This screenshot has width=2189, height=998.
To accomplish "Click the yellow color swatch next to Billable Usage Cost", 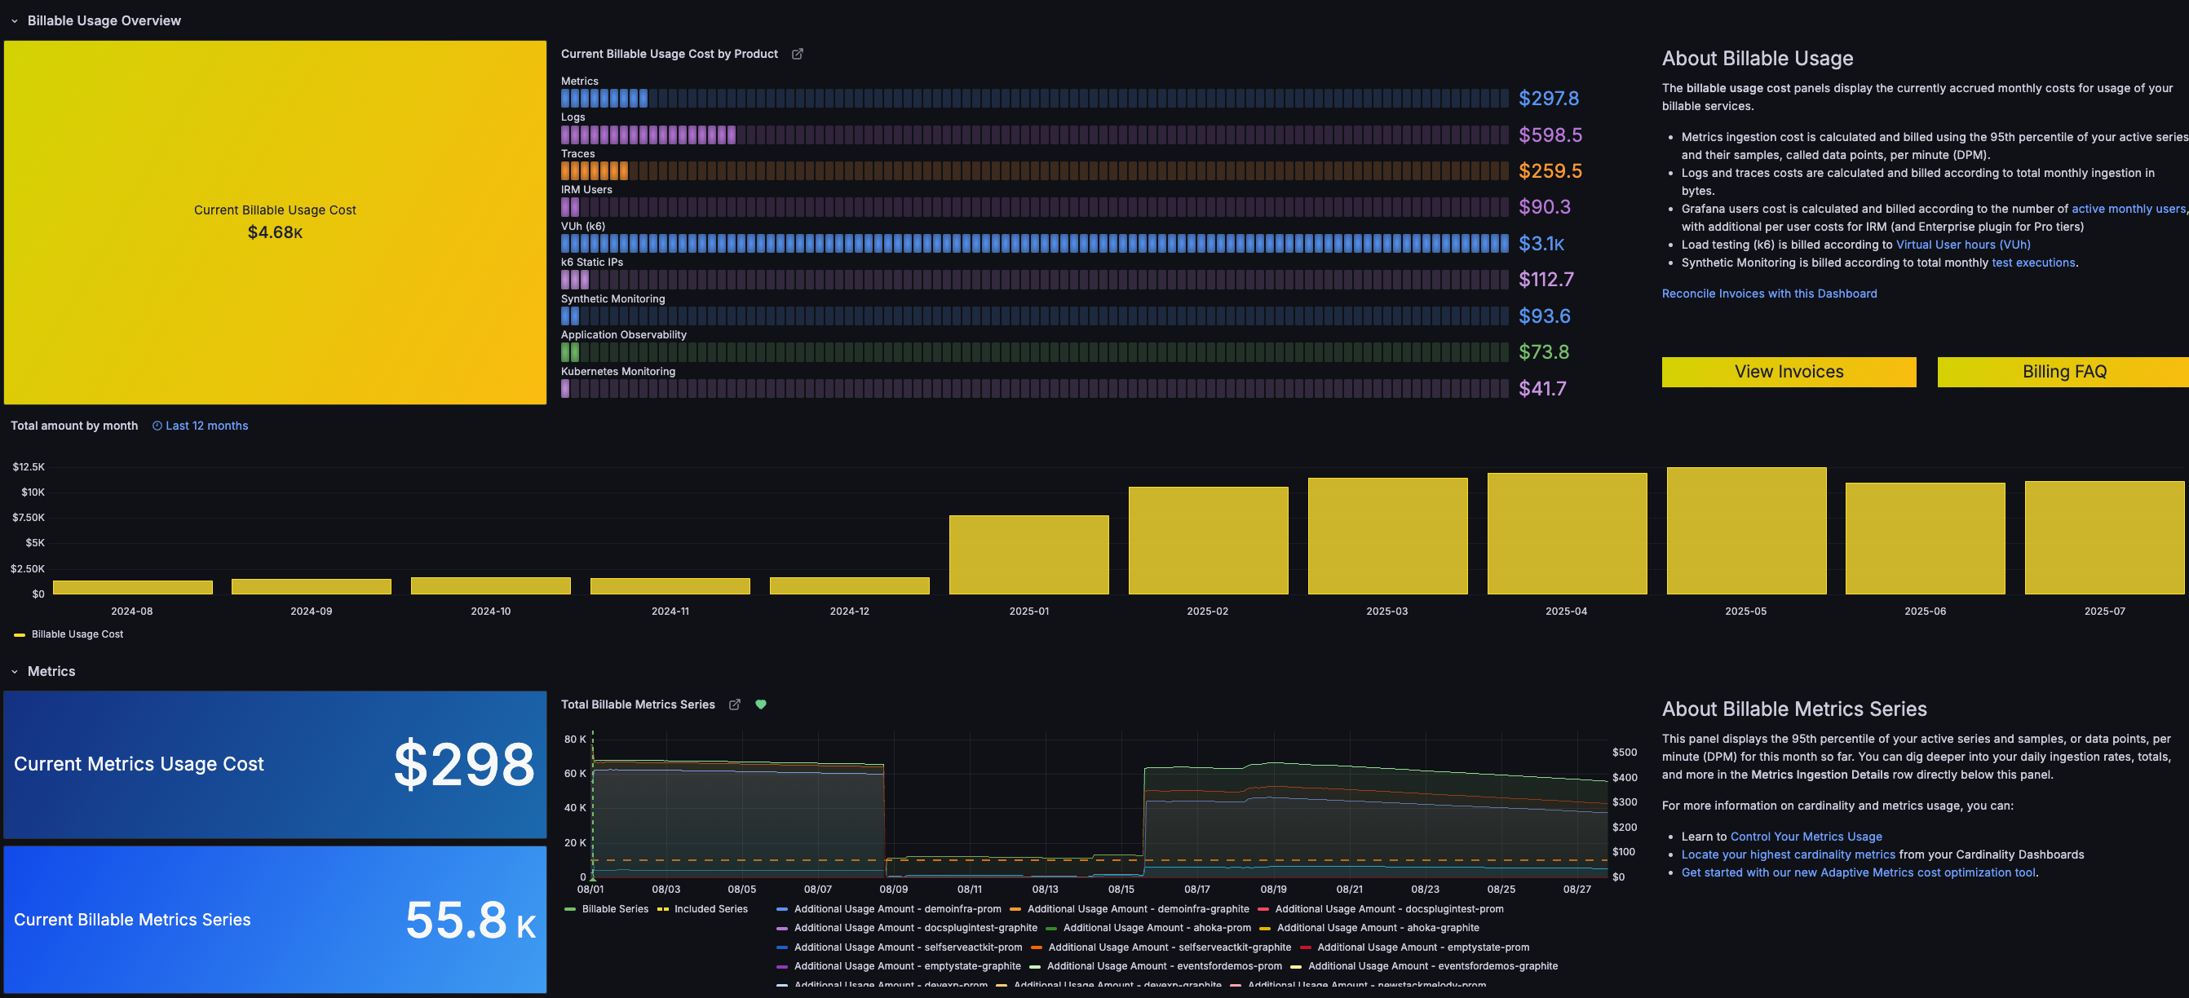I will point(19,634).
